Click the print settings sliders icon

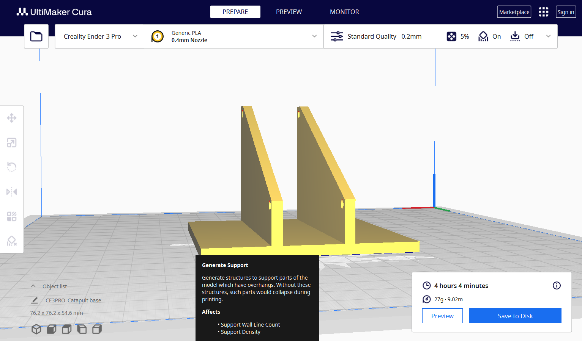coord(337,36)
